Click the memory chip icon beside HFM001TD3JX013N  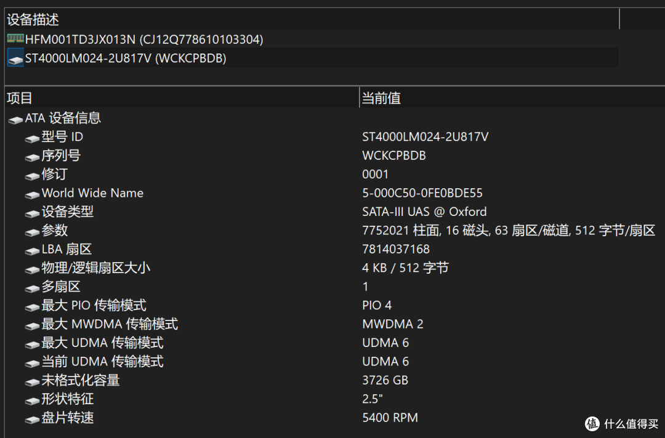pyautogui.click(x=15, y=39)
